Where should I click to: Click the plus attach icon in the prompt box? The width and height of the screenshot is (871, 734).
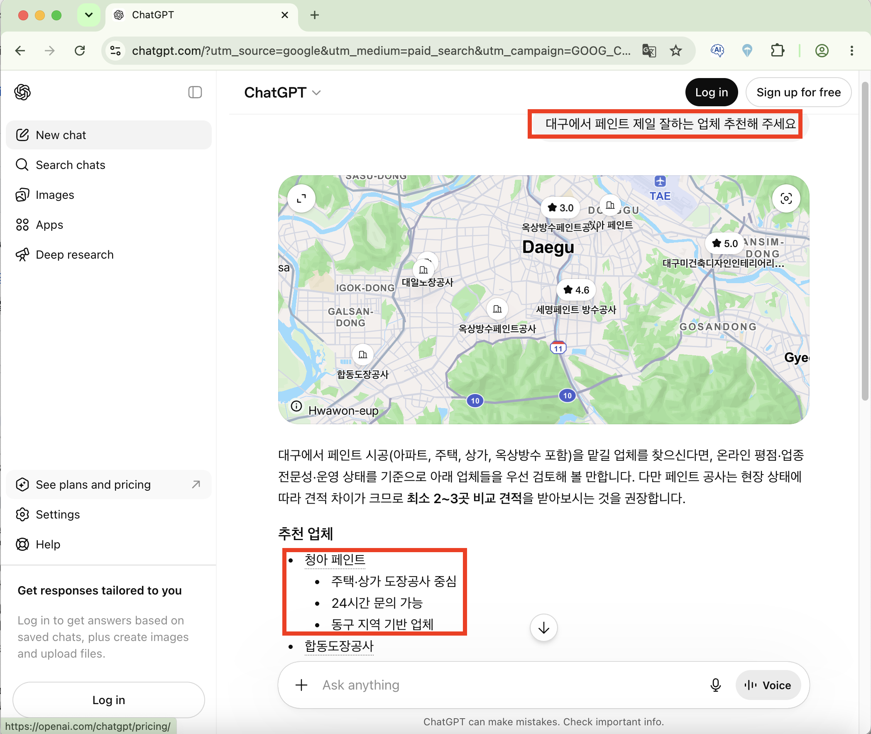[x=301, y=685]
